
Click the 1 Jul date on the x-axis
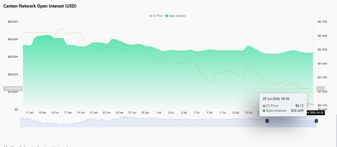tap(158, 112)
